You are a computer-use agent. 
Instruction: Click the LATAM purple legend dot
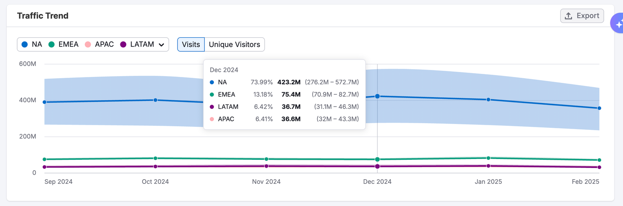(123, 45)
